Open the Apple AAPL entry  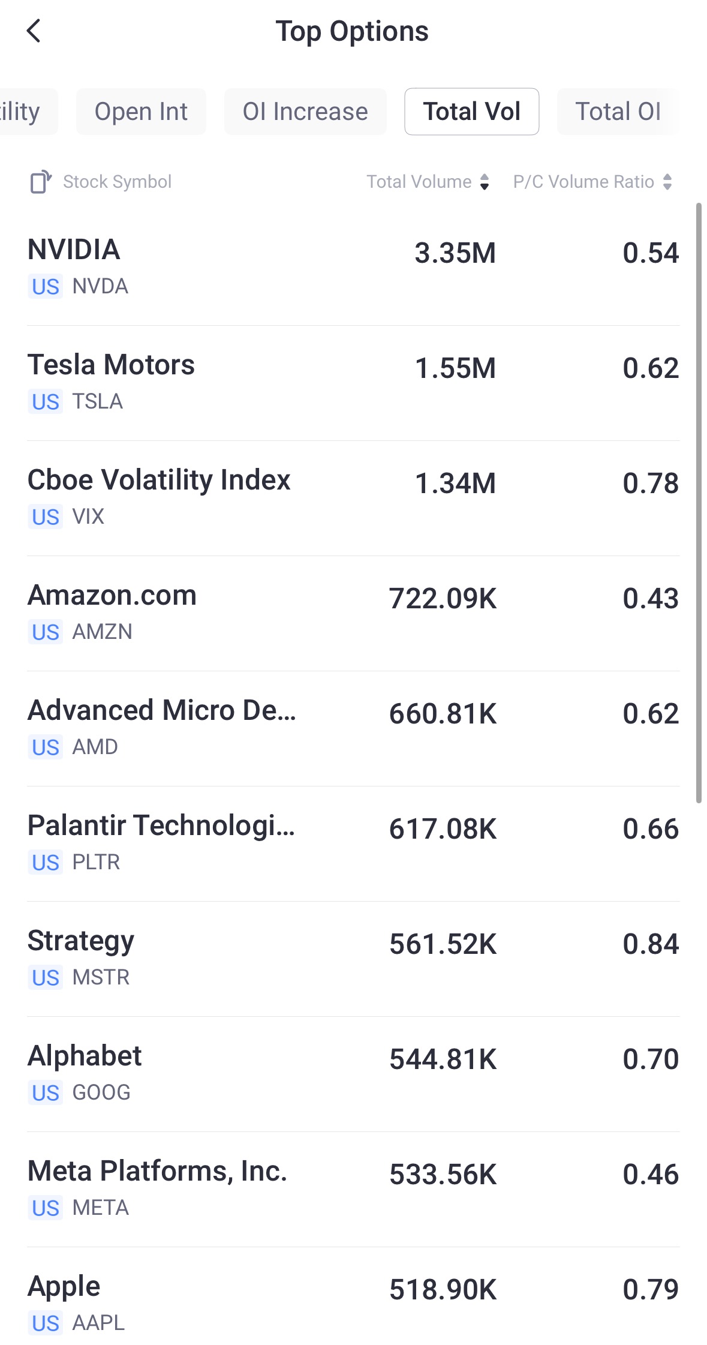pos(353,1304)
